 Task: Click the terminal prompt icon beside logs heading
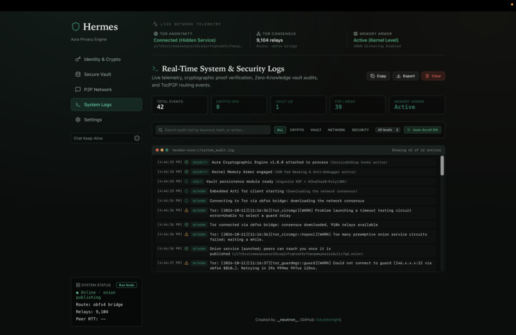click(x=155, y=68)
